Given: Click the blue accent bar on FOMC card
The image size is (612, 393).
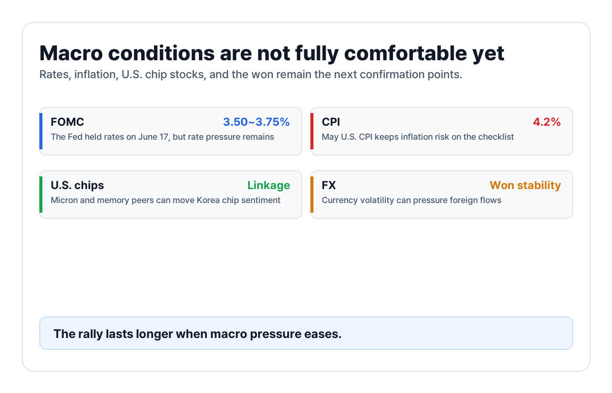Looking at the screenshot, I should pyautogui.click(x=41, y=131).
